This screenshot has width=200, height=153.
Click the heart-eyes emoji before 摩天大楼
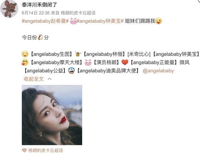[x=25, y=62]
